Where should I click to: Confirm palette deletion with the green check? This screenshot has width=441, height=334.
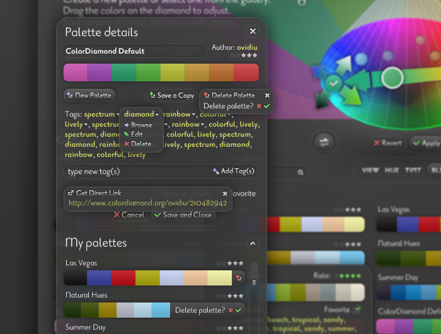pos(267,106)
